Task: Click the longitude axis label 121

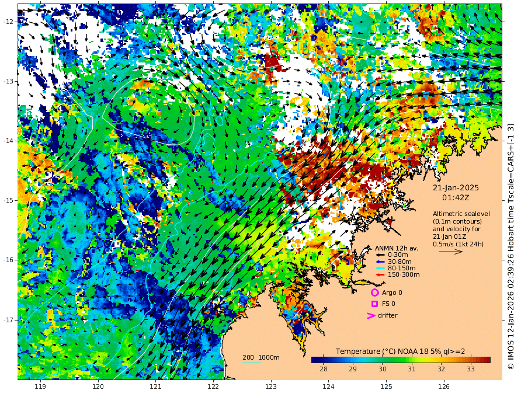Action: coord(156,386)
